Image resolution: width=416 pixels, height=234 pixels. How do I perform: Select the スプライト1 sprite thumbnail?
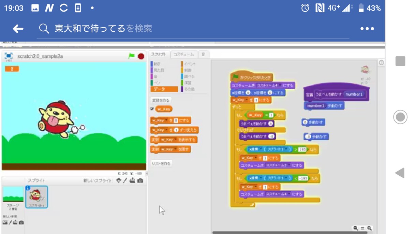click(x=37, y=197)
